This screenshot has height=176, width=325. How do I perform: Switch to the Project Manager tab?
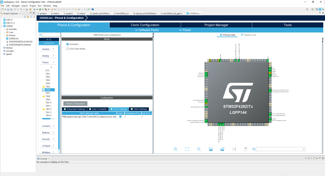pyautogui.click(x=216, y=25)
